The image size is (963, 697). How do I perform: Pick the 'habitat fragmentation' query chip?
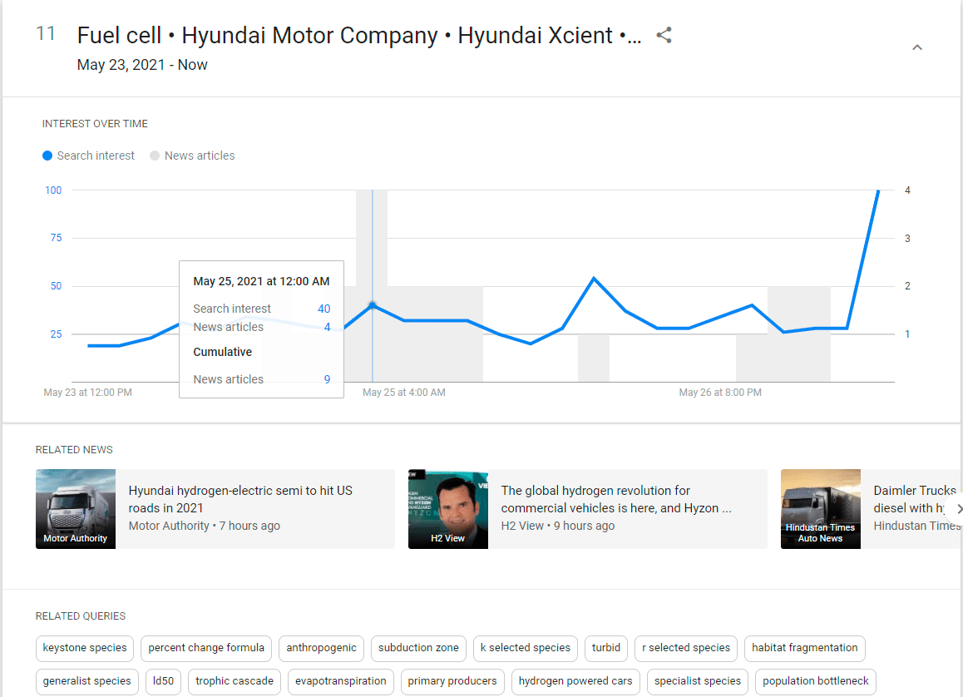804,648
